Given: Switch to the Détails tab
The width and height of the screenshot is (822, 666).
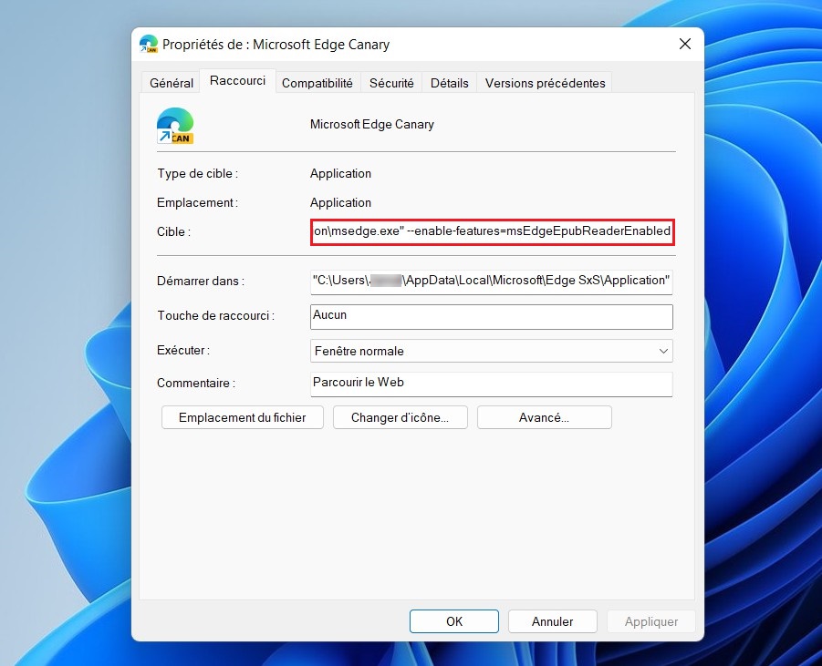Looking at the screenshot, I should pos(449,83).
